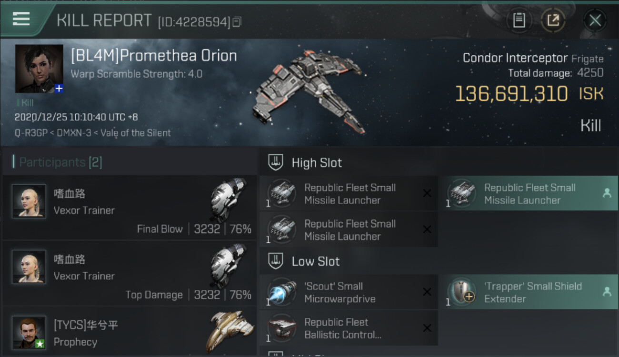
Task: Open the highlighted Republic Fleet Small Missile Launcher
Action: 530,194
